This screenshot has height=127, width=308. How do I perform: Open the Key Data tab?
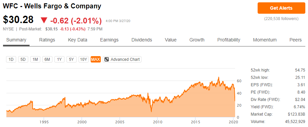point(78,40)
